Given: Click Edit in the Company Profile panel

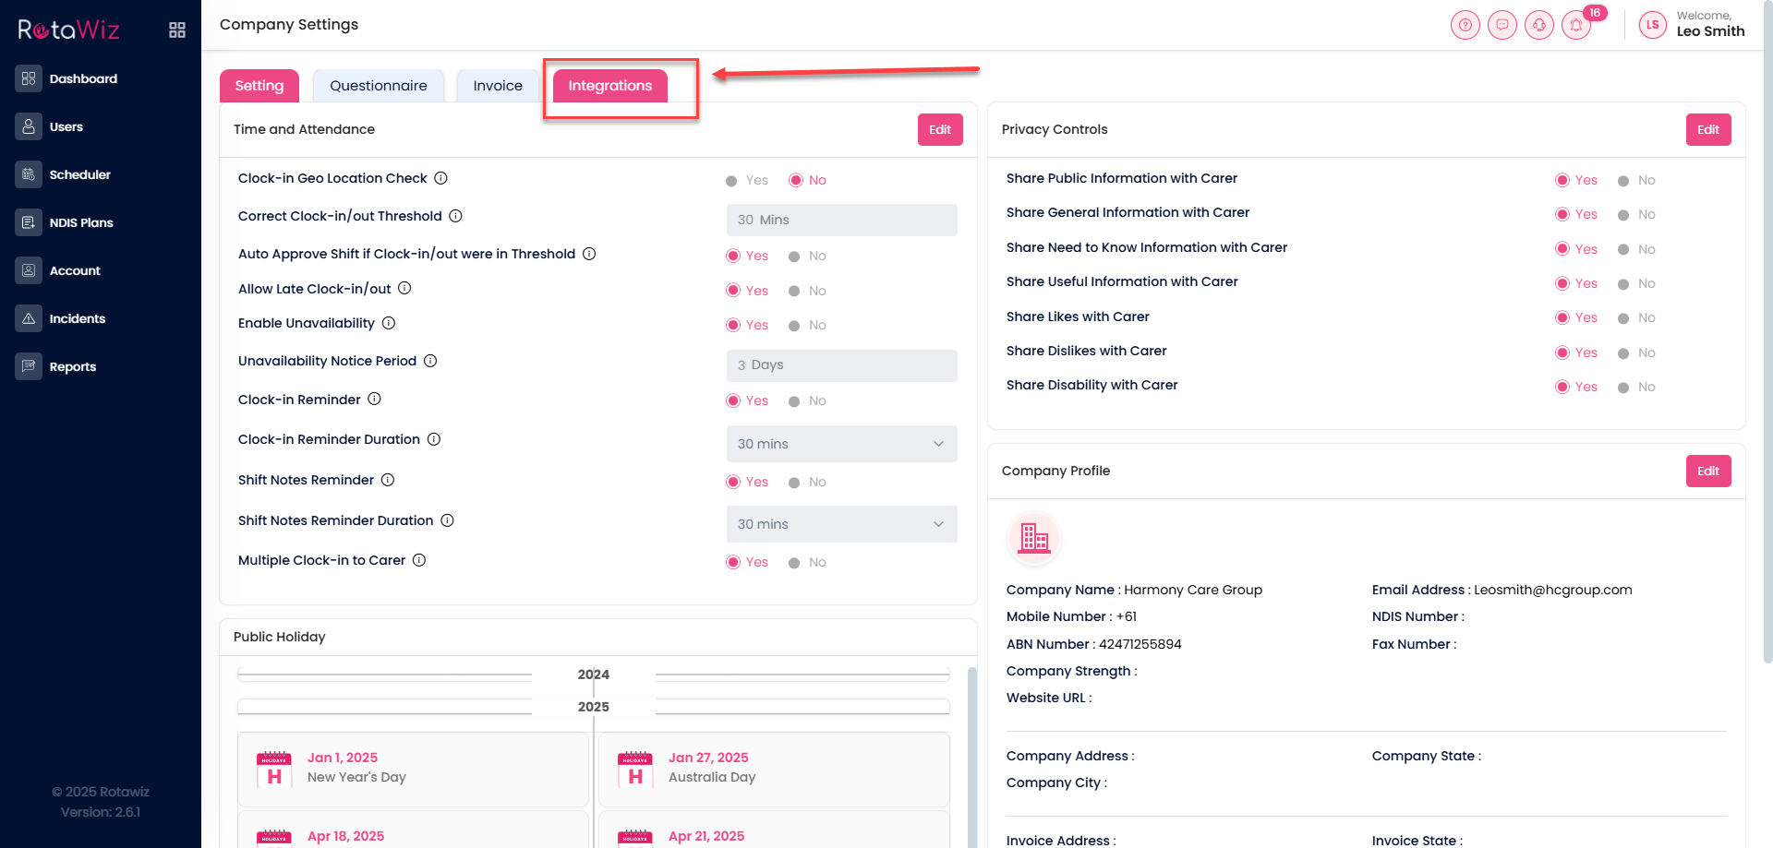Looking at the screenshot, I should pyautogui.click(x=1707, y=472).
